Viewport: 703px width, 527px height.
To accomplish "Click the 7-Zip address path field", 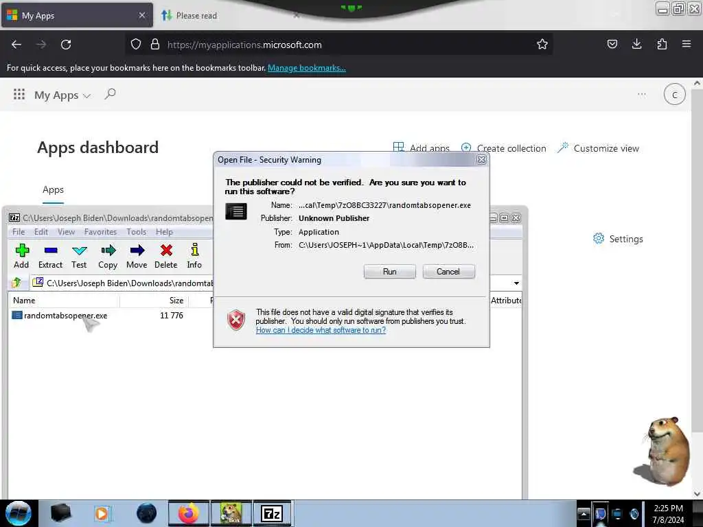I will pyautogui.click(x=124, y=283).
